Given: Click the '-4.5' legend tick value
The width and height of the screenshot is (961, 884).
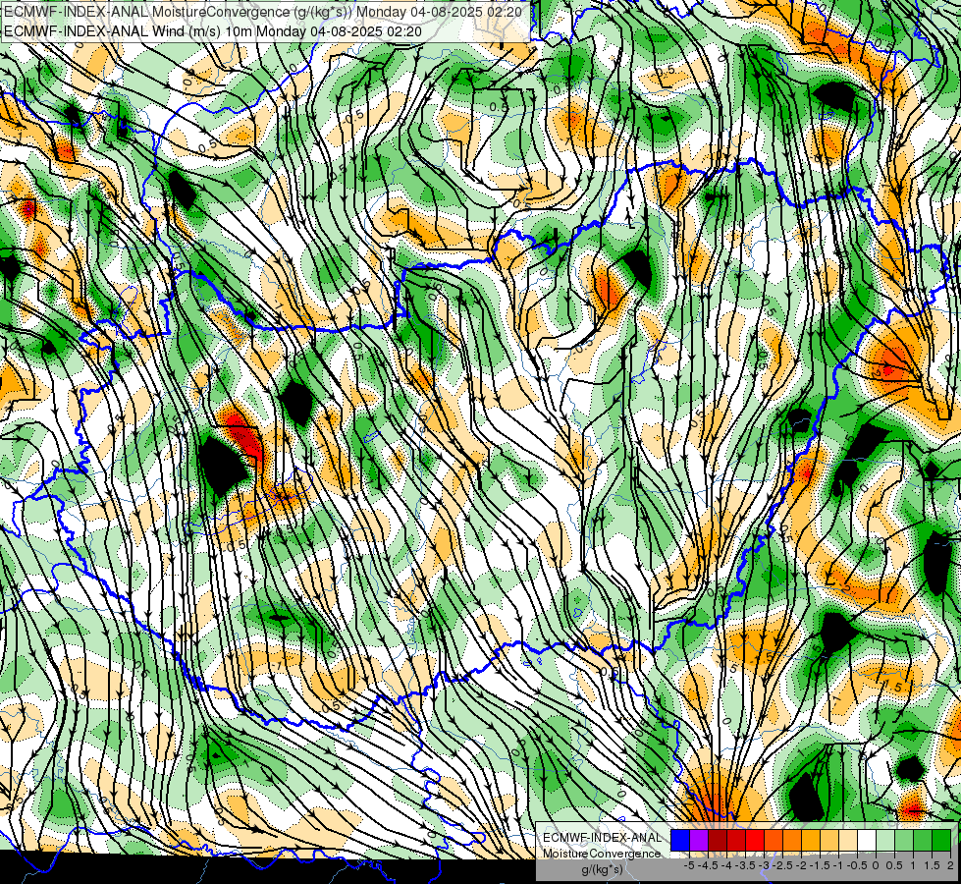Looking at the screenshot, I should [x=708, y=865].
